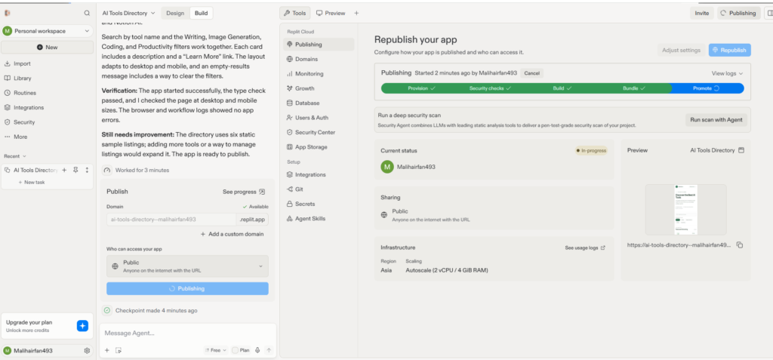Switch to the Tools tab

(x=295, y=14)
